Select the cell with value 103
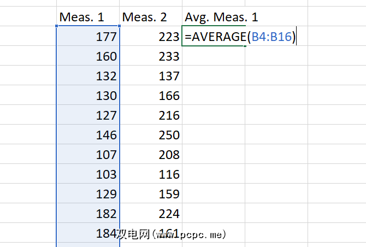The width and height of the screenshot is (366, 247). [88, 175]
